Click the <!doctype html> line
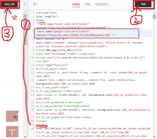Viewport: 157px width, 139px height. pyautogui.click(x=46, y=13)
